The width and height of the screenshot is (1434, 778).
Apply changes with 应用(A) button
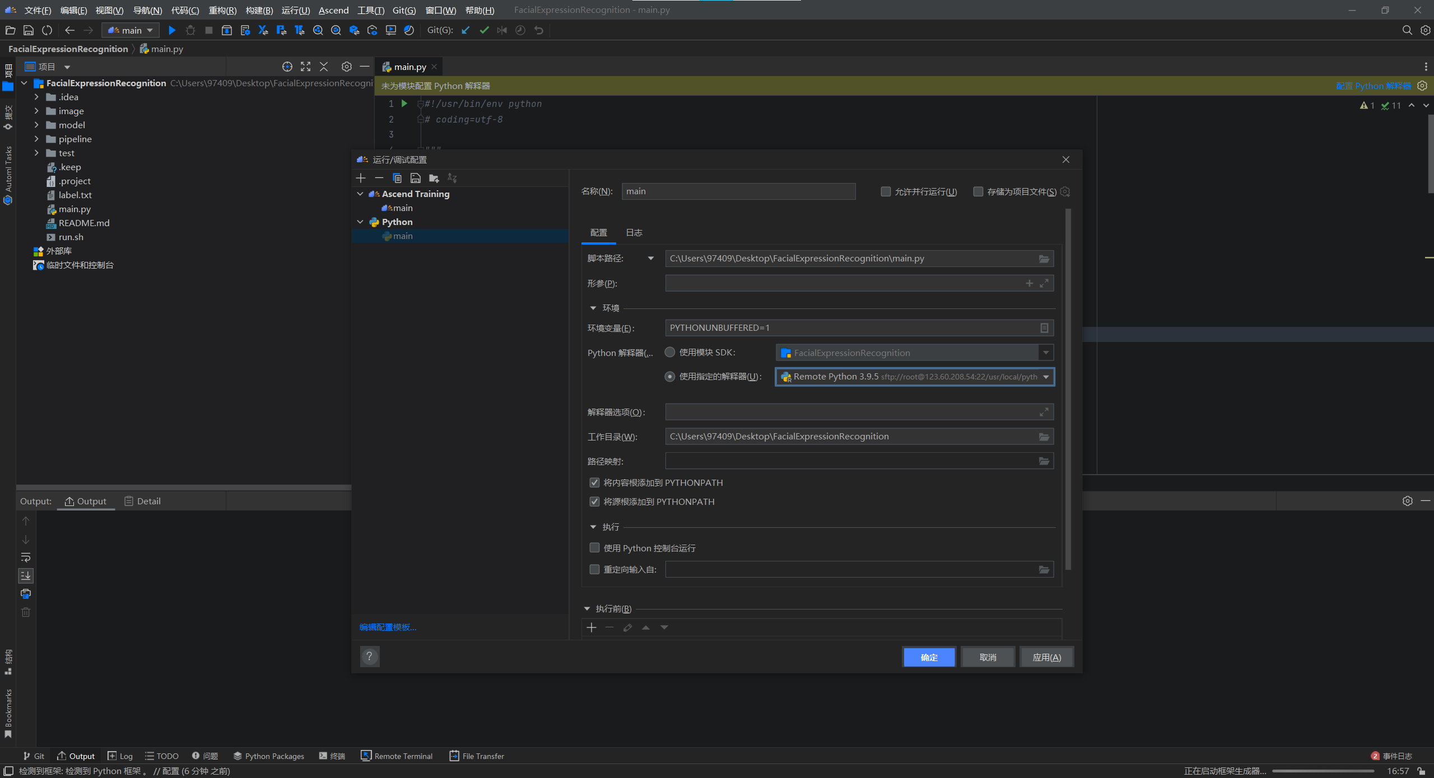click(x=1046, y=657)
